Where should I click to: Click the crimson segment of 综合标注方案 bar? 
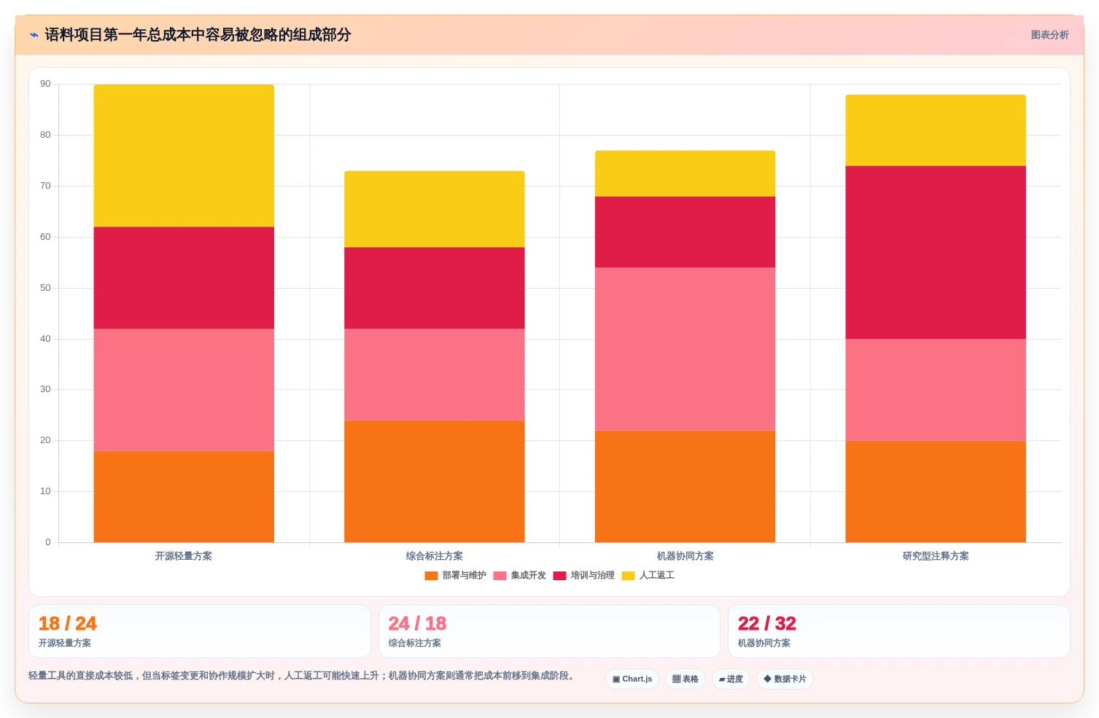435,289
